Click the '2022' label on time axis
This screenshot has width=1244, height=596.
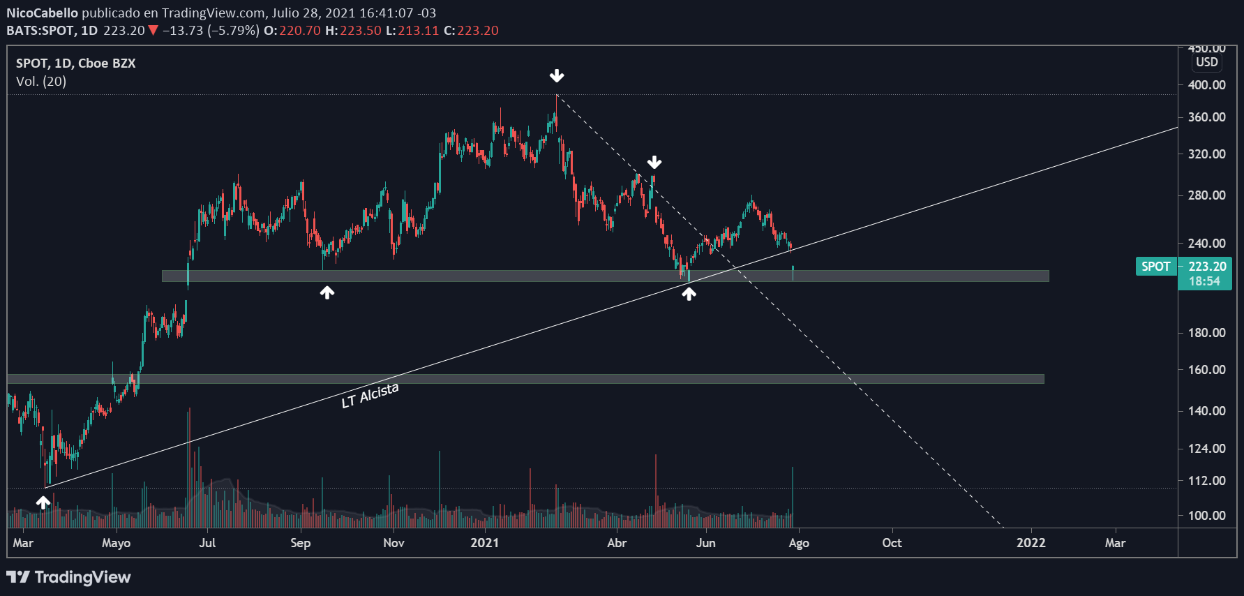[1031, 542]
